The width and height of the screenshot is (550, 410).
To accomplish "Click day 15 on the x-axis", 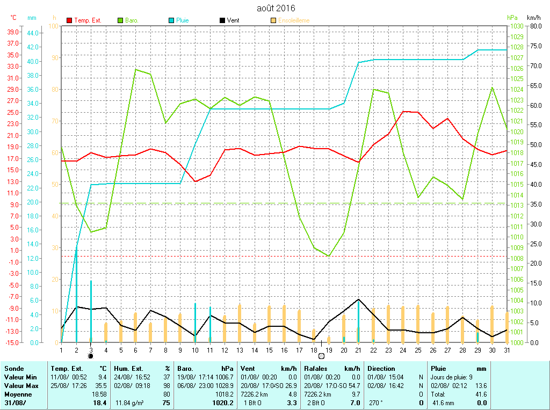I will [x=269, y=350].
